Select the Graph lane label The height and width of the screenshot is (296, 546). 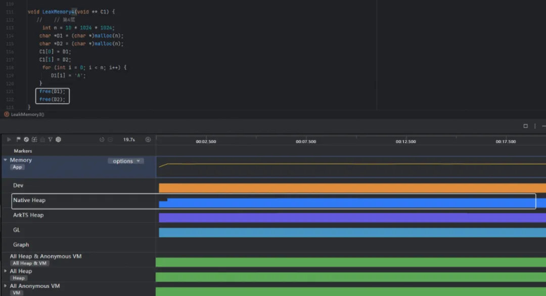tap(21, 245)
